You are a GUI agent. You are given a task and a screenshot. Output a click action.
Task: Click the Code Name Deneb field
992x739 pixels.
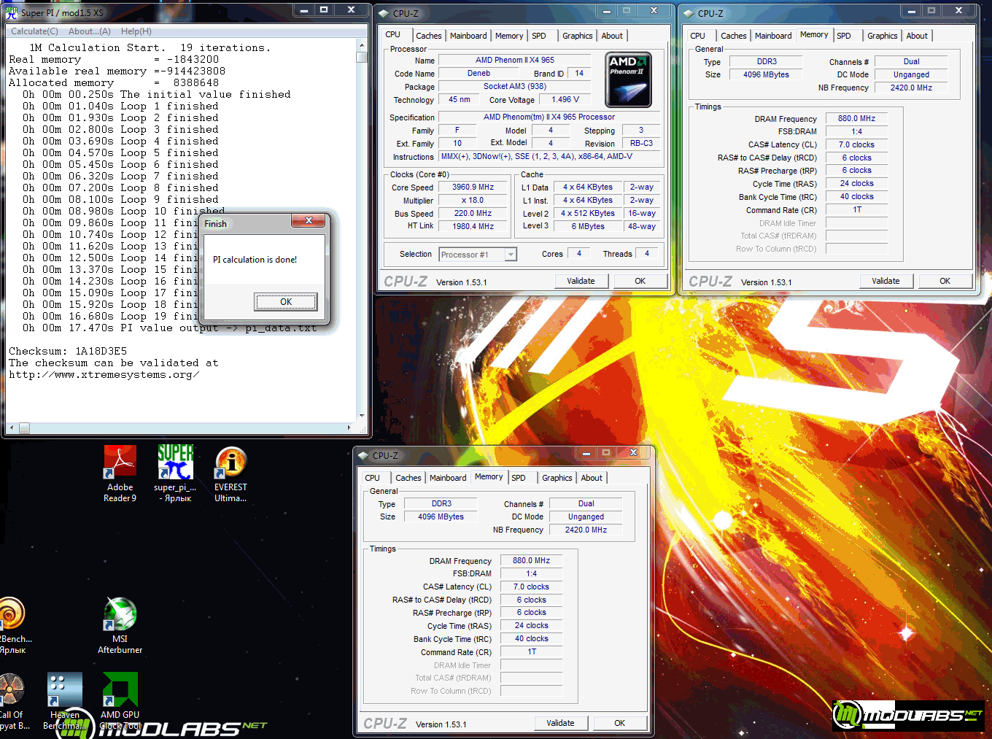(478, 74)
